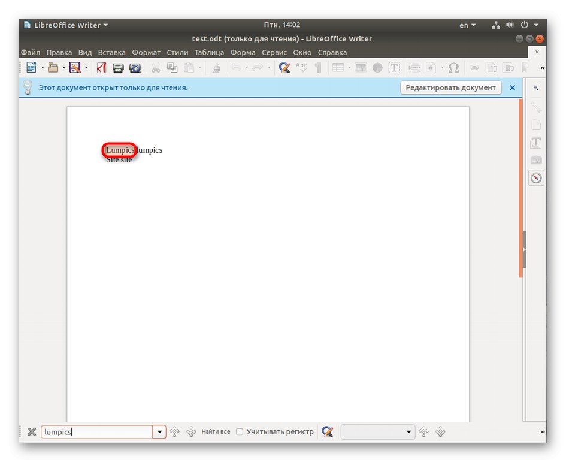Expand the find toolbar overflow chevron
The height and width of the screenshot is (462, 566).
[x=542, y=432]
